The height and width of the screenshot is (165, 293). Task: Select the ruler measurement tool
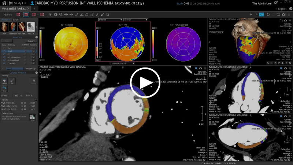77,14
